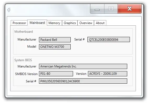The height and width of the screenshot is (103, 150).
Task: Select the Model field ONETWO M3700
Action: coord(55,47)
